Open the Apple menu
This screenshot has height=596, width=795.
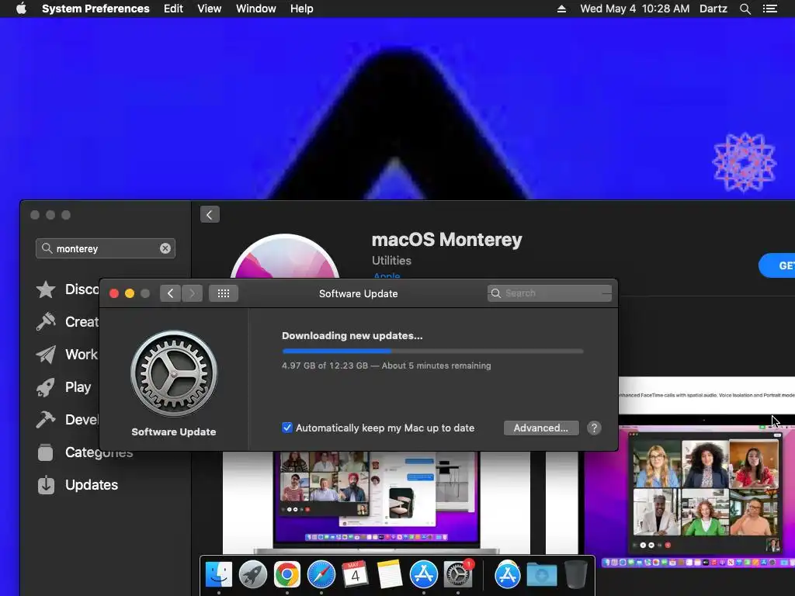[x=21, y=9]
